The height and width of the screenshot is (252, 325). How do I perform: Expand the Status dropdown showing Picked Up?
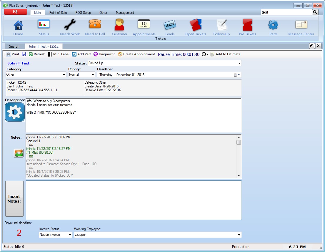point(239,63)
